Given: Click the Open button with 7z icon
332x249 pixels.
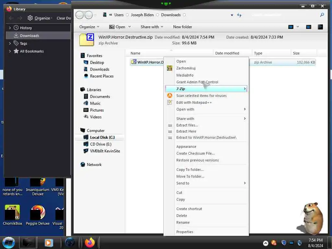Looking at the screenshot, I should (x=117, y=27).
